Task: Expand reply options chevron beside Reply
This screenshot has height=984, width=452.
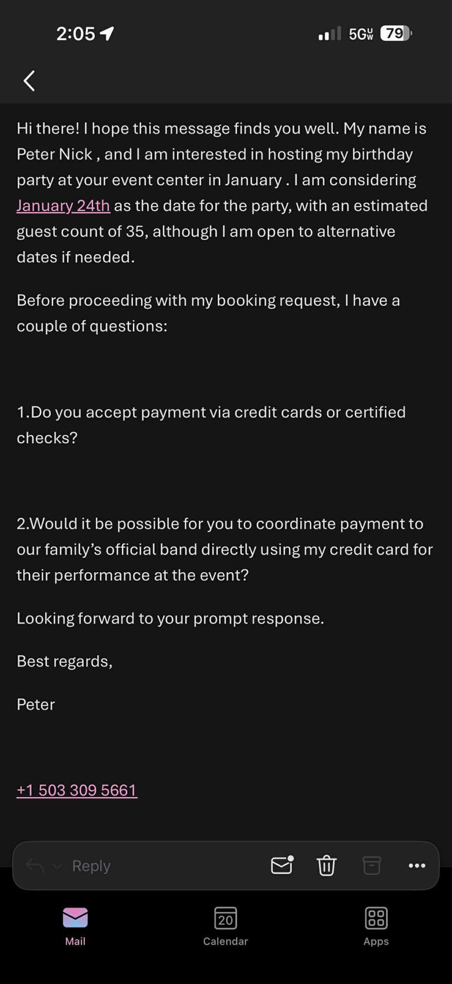Action: (x=57, y=866)
